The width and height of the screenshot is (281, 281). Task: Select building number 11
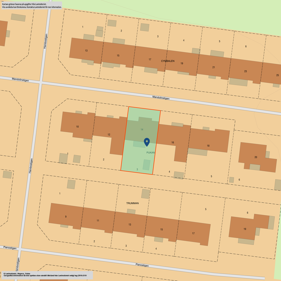(x=98, y=220)
